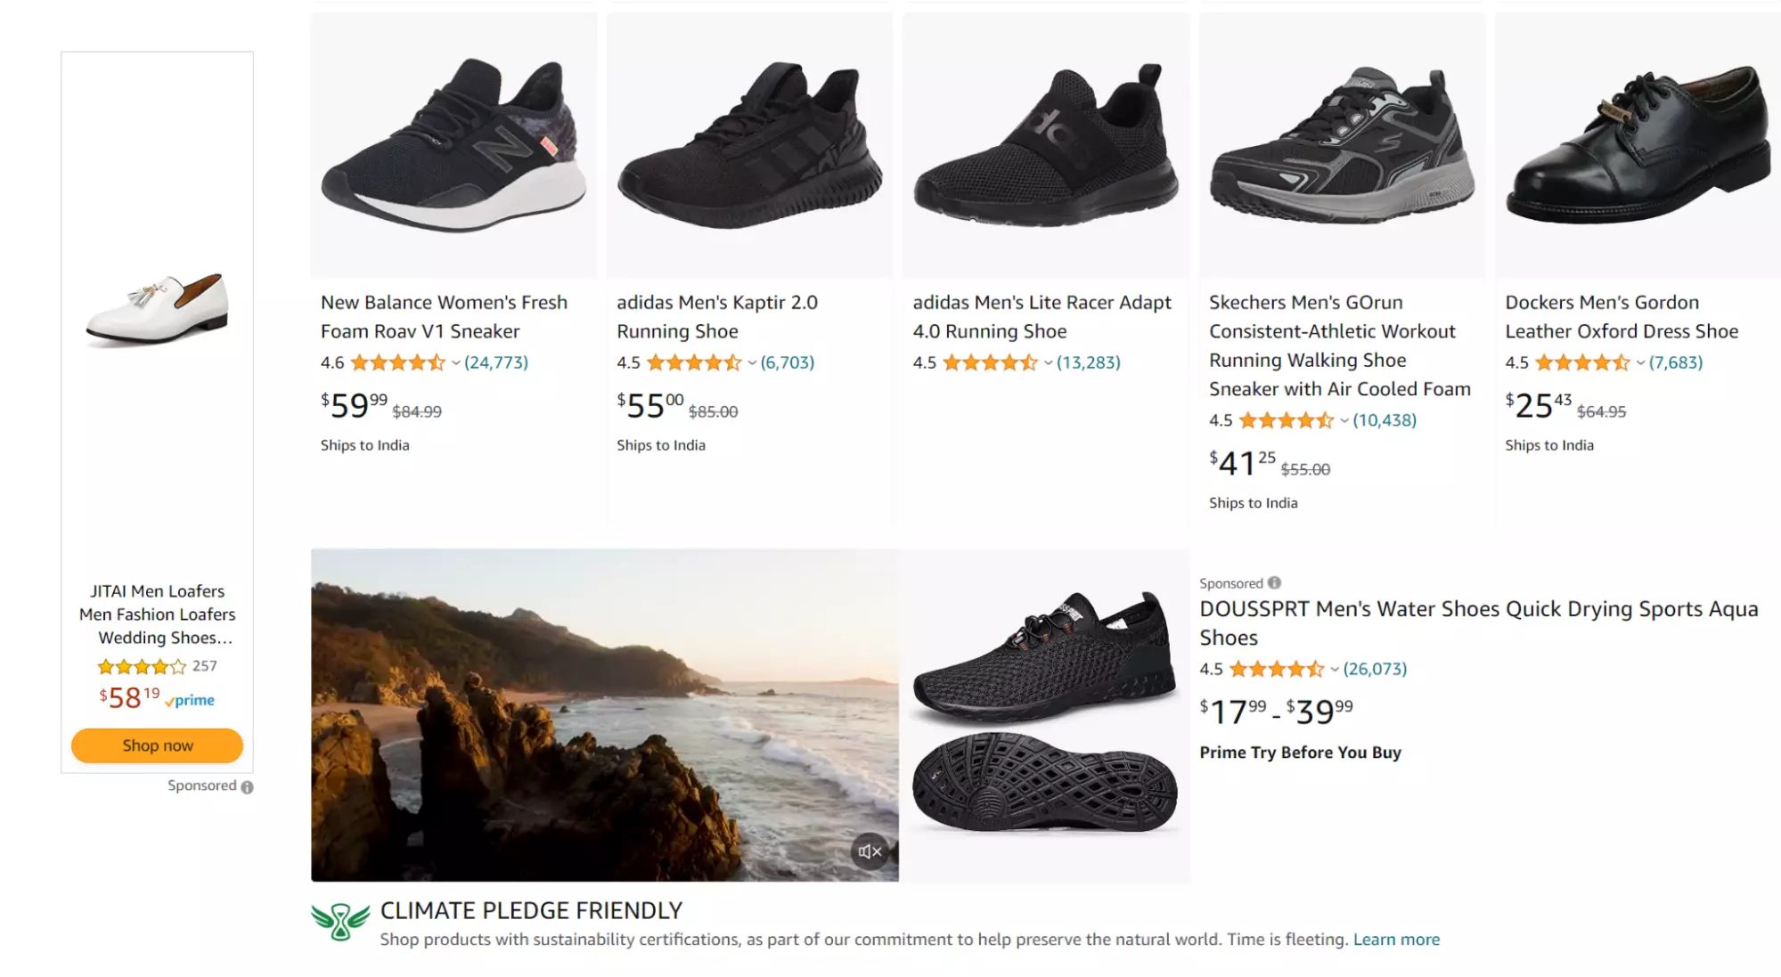
Task: Open rating chevron for Skechers GOrun shoe
Action: [x=1344, y=421]
